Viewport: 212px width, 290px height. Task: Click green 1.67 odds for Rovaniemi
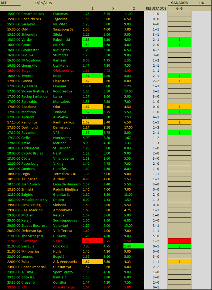pyautogui.click(x=92, y=133)
